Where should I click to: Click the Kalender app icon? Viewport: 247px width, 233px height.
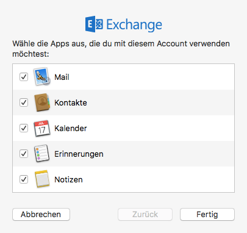(42, 128)
